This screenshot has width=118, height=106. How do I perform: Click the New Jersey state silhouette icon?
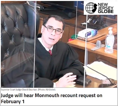point(94,8)
